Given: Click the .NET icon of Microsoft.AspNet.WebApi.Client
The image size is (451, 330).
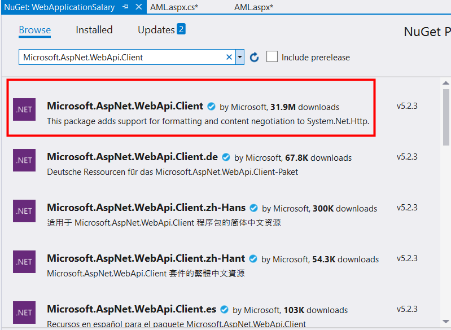Looking at the screenshot, I should click(x=24, y=109).
